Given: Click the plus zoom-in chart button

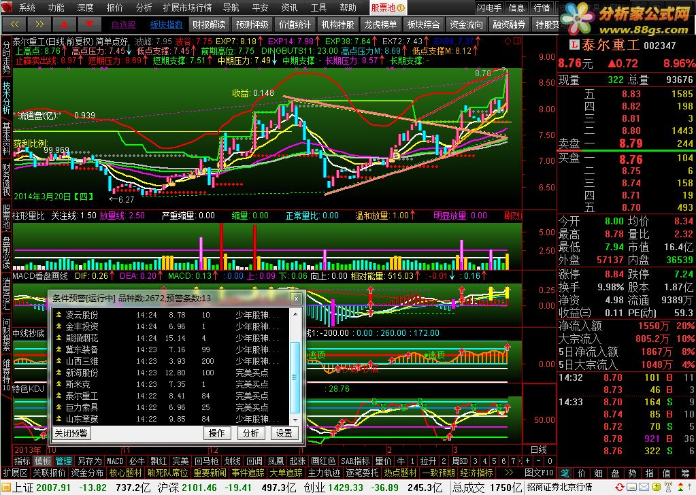Looking at the screenshot, I should [528, 461].
